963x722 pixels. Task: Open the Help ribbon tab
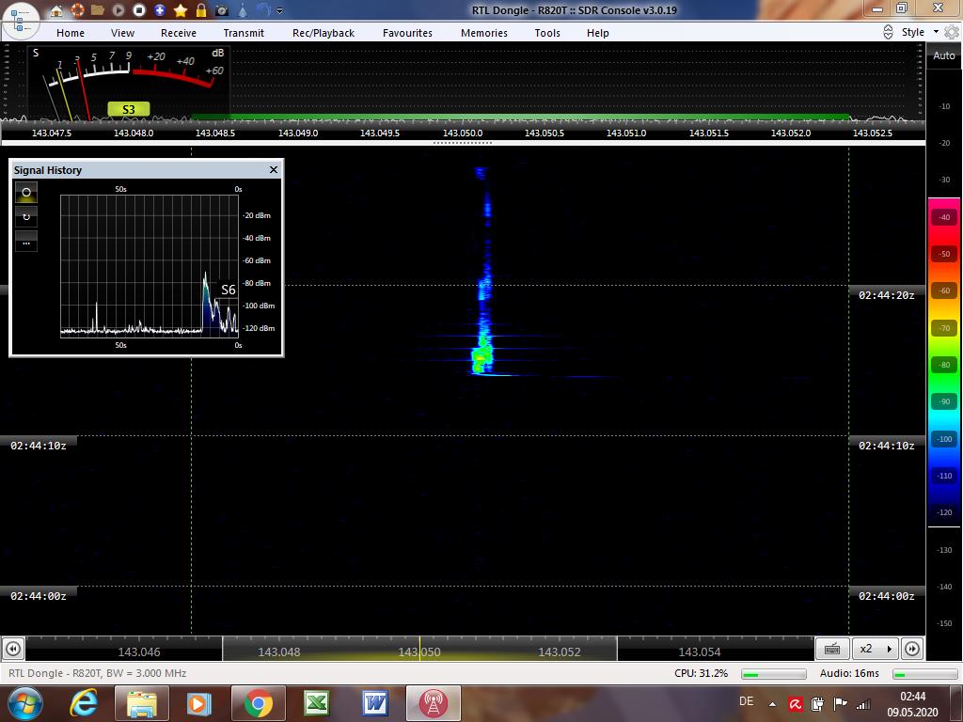[x=597, y=33]
